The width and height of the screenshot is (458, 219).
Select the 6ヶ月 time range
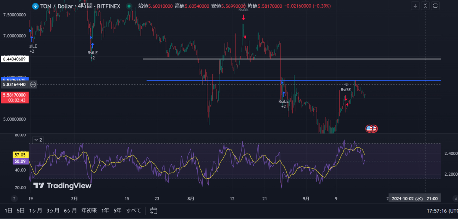click(70, 210)
